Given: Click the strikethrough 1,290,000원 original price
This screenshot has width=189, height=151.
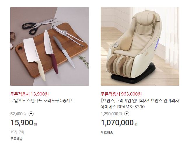Looking at the screenshot, I should tap(111, 114).
